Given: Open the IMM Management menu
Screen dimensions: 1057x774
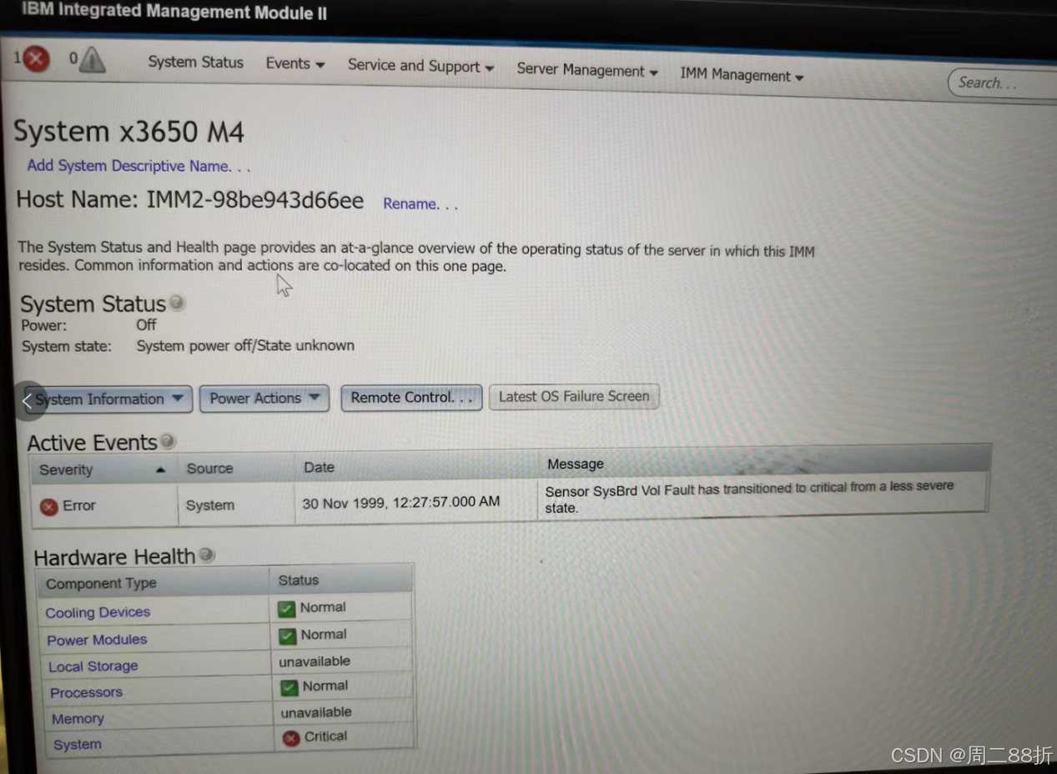Looking at the screenshot, I should pos(742,76).
